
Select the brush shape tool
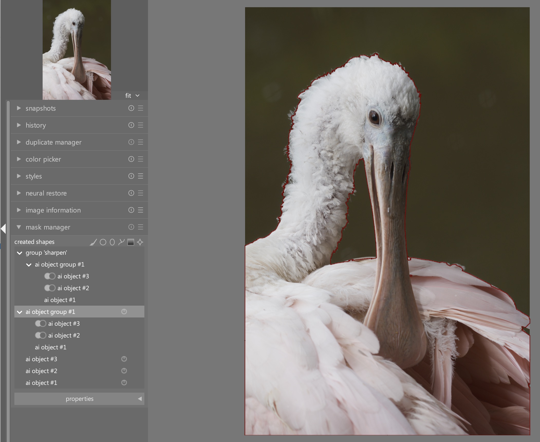coord(93,242)
